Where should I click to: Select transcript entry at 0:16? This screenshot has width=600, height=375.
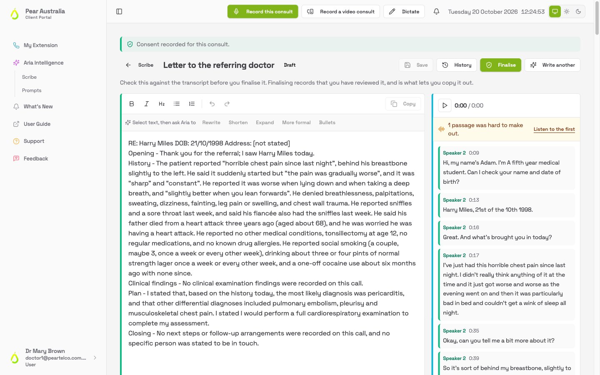pyautogui.click(x=506, y=232)
